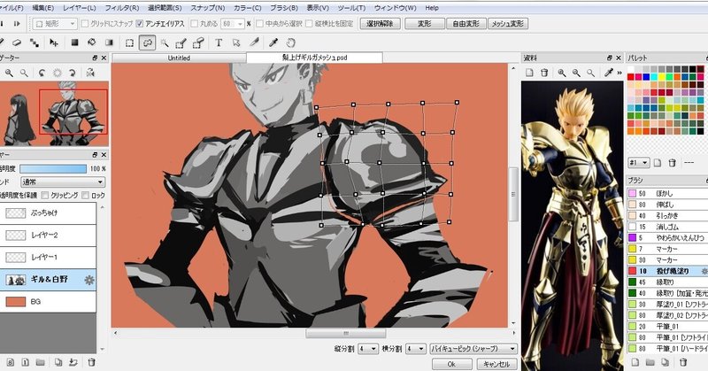Screen dimensions: 708x371
Task: Select the Move tool
Action: (x=54, y=43)
